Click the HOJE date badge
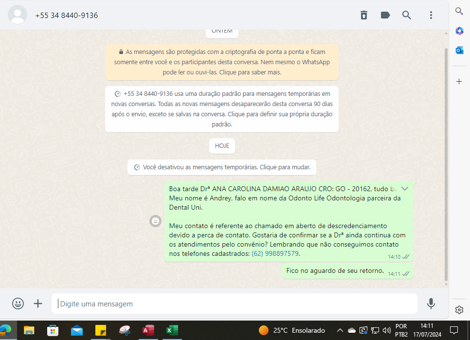The width and height of the screenshot is (470, 340). (x=222, y=145)
